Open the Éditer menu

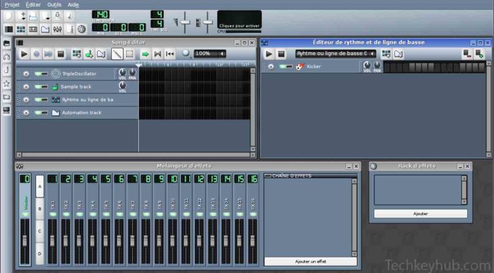[33, 5]
